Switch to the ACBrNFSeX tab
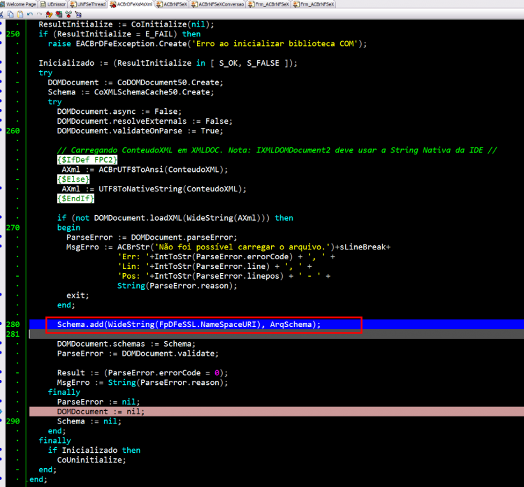The width and height of the screenshot is (524, 487). tap(172, 4)
